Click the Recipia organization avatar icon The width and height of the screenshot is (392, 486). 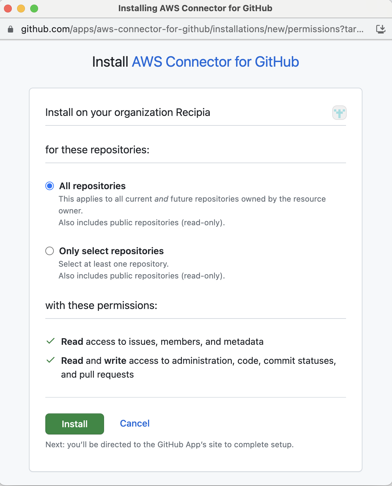pos(339,113)
